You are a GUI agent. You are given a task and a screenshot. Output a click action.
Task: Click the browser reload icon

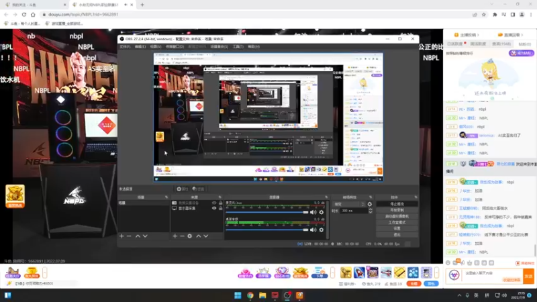24,14
